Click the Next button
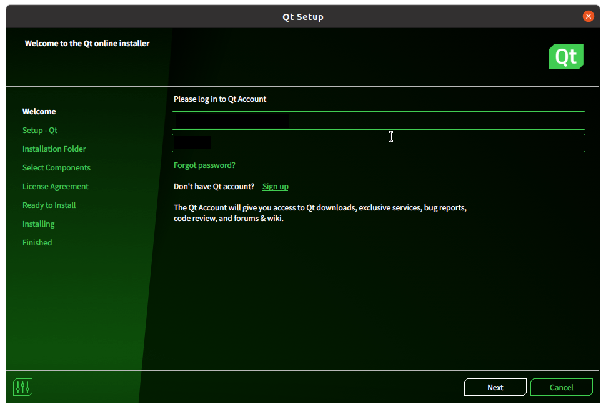 tap(495, 387)
